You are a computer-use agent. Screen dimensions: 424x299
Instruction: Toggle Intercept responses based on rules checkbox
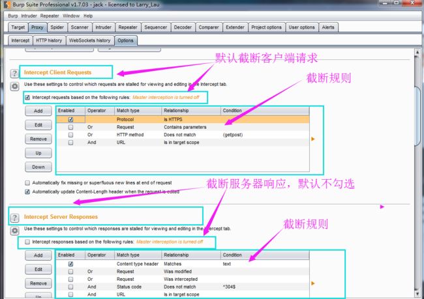[x=27, y=242]
